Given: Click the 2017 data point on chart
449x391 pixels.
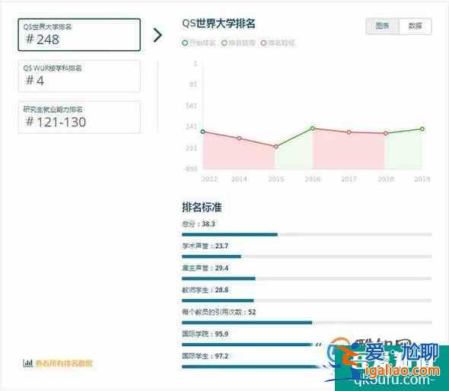Looking at the screenshot, I should coord(349,132).
